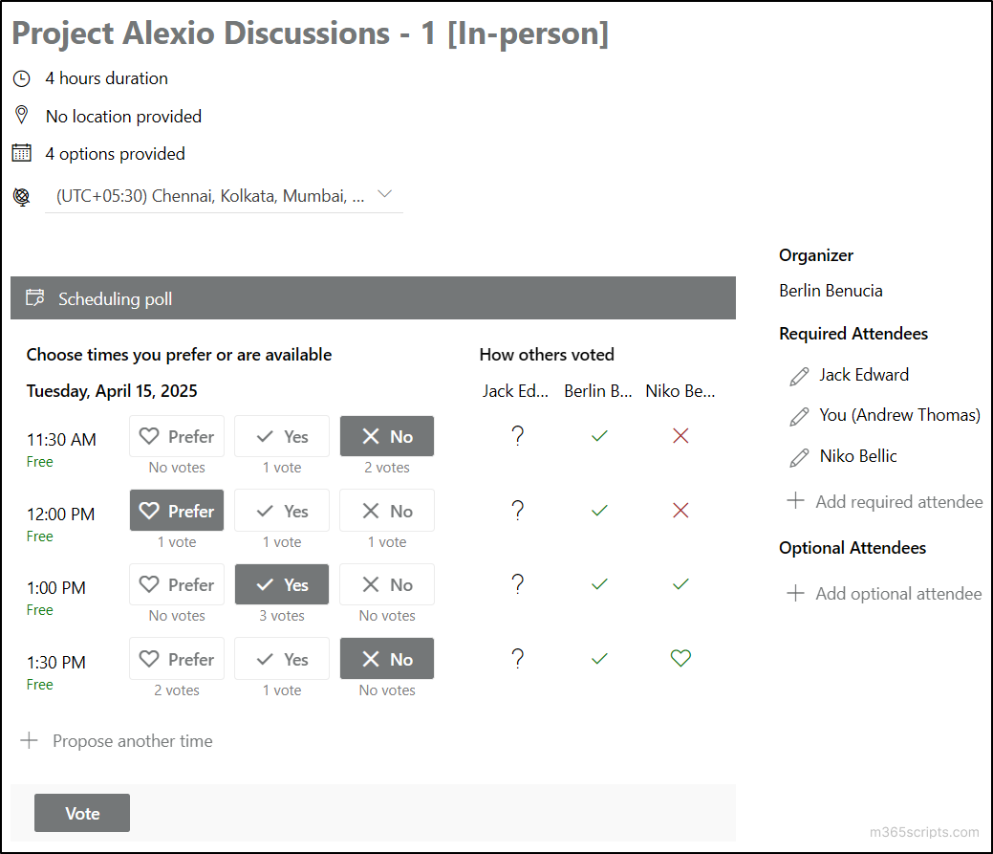993x854 pixels.
Task: Click Niko Bellic's heart vote for 1:30 PM
Action: click(680, 658)
